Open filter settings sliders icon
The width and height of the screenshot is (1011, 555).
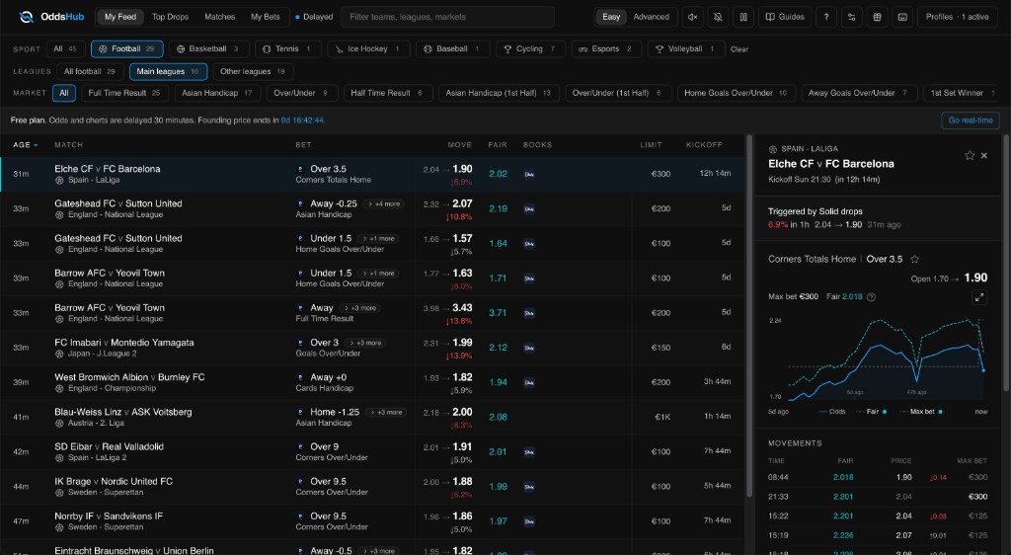[852, 17]
